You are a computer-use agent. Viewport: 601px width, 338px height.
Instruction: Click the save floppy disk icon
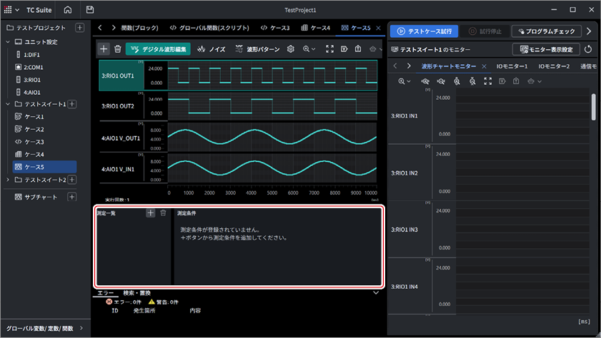[90, 10]
